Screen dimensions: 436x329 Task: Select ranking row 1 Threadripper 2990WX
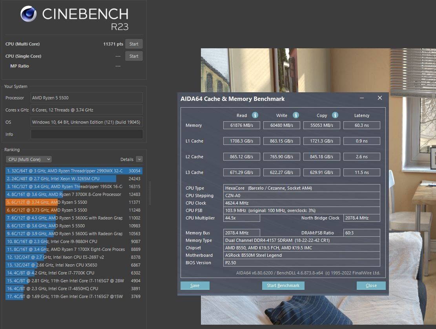74,171
